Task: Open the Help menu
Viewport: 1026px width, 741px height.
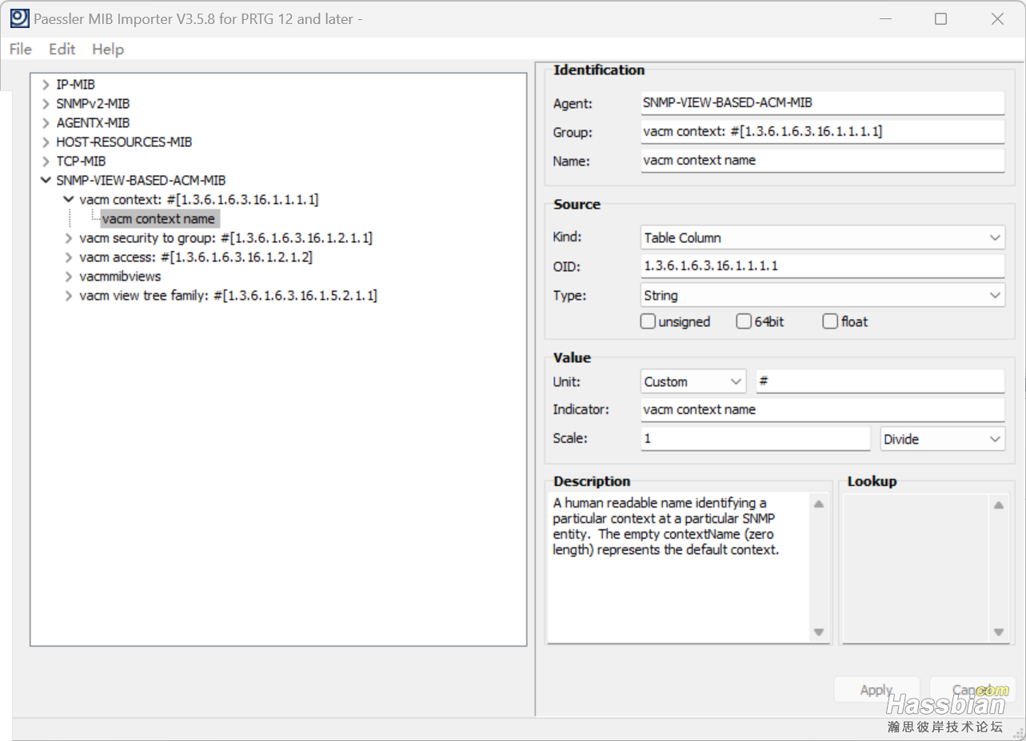Action: point(108,49)
